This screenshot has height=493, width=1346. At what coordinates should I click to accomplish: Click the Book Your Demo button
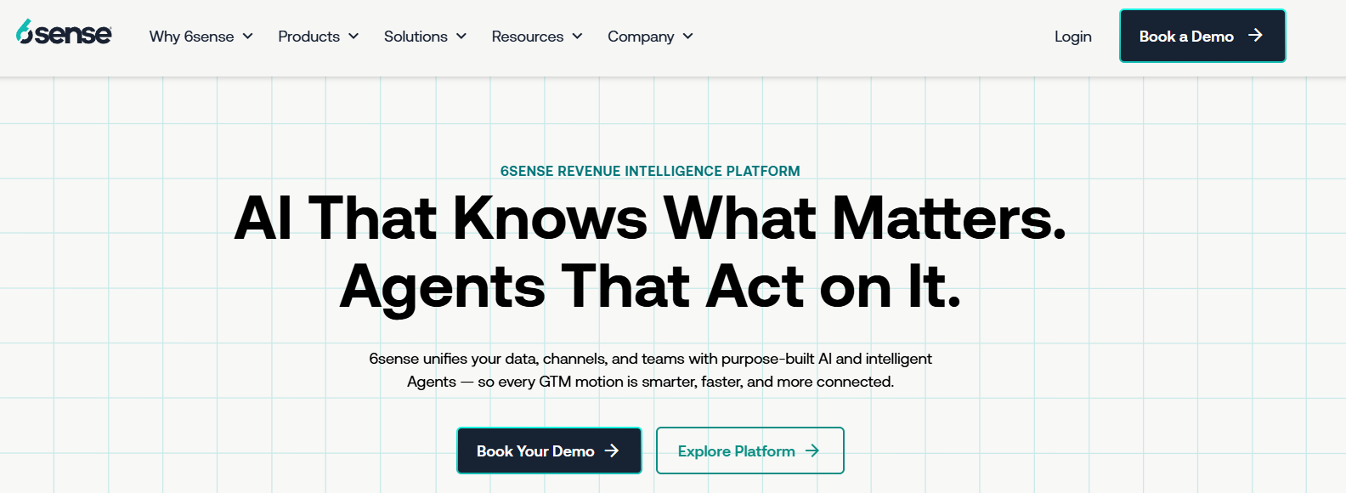tap(549, 450)
